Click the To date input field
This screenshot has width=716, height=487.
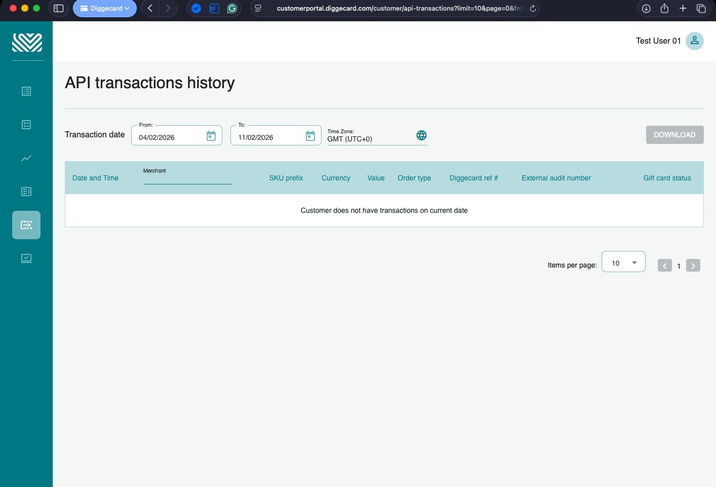[x=276, y=136]
